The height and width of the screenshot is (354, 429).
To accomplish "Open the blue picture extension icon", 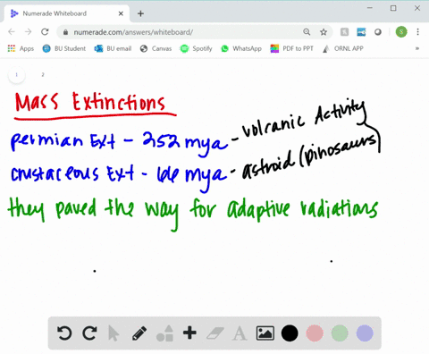I will (361, 32).
